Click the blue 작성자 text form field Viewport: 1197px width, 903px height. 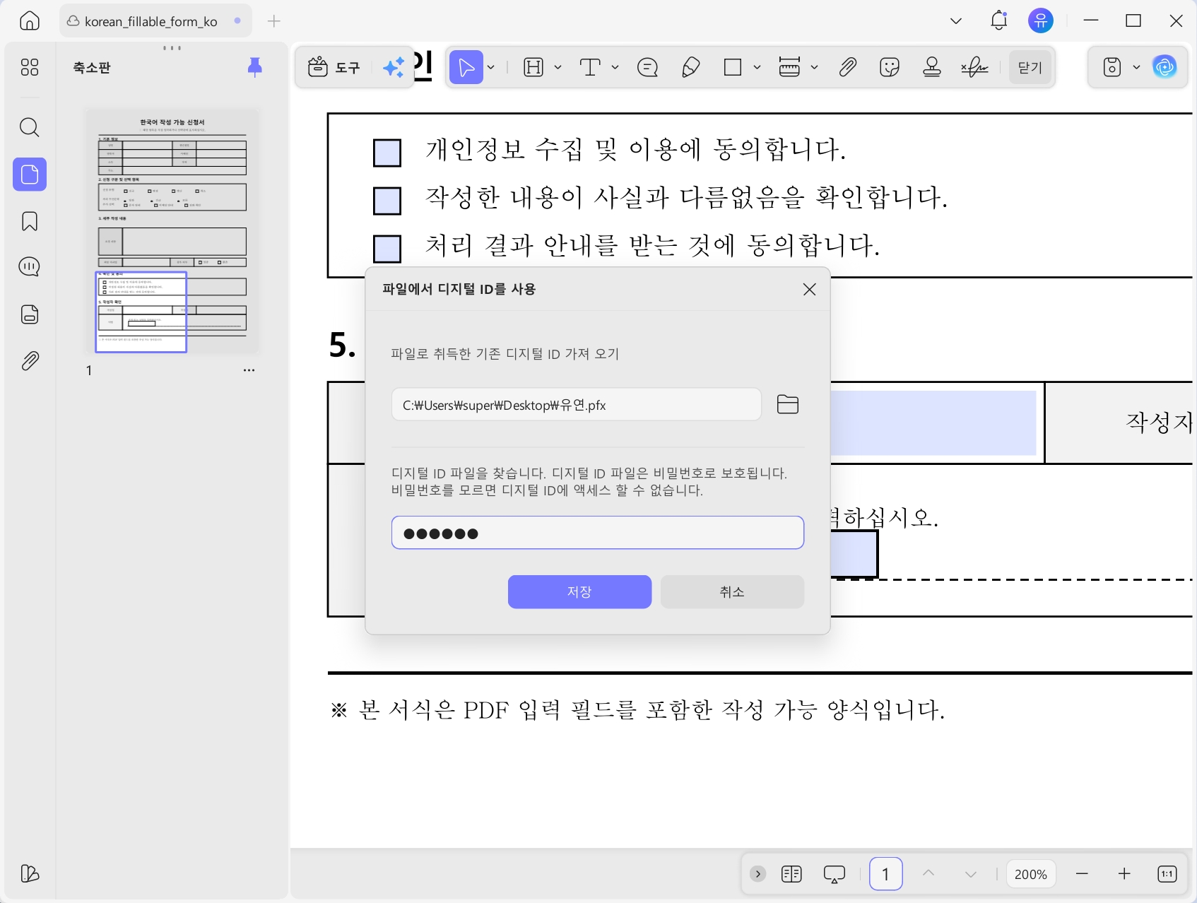933,423
